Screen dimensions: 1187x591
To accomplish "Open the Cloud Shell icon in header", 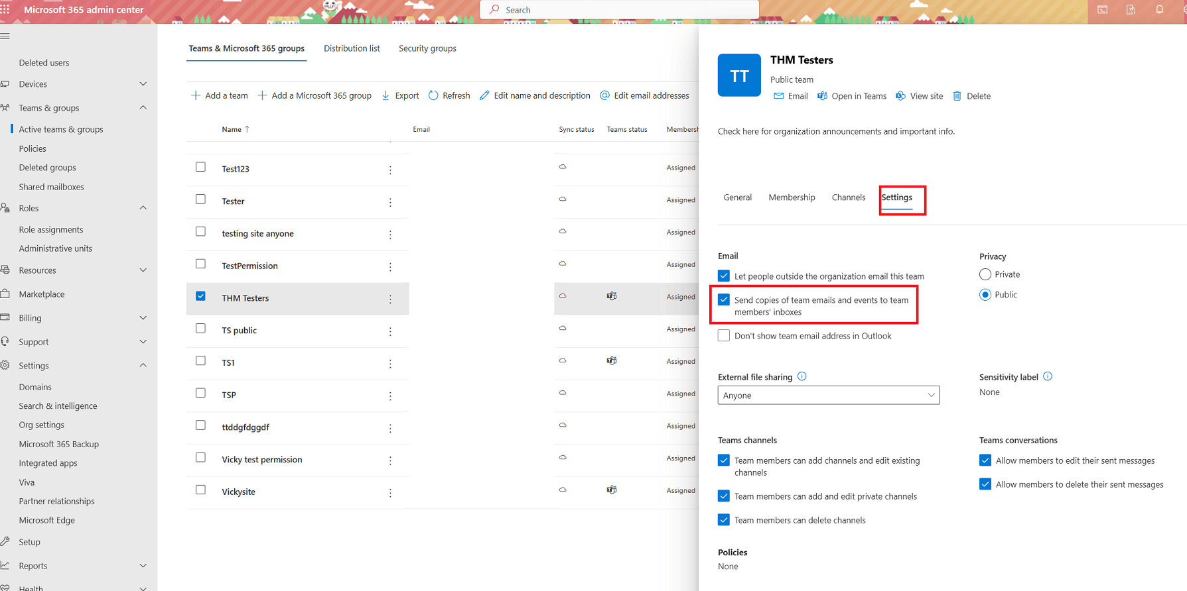I will [x=1102, y=9].
